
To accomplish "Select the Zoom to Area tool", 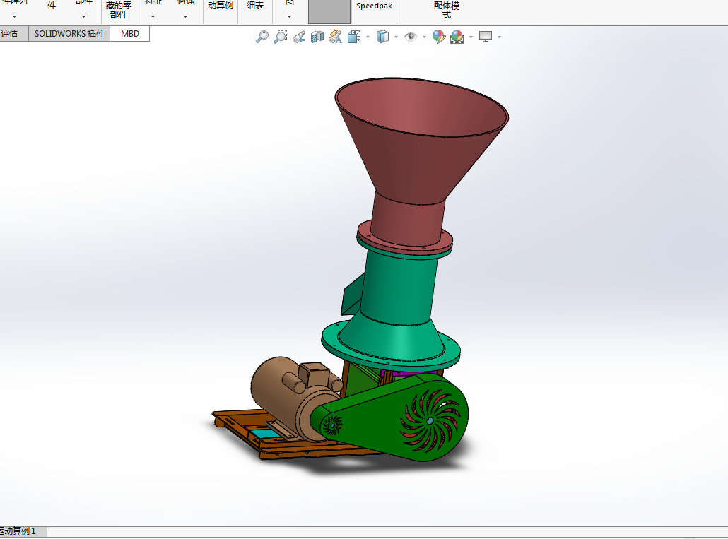I will pyautogui.click(x=281, y=37).
